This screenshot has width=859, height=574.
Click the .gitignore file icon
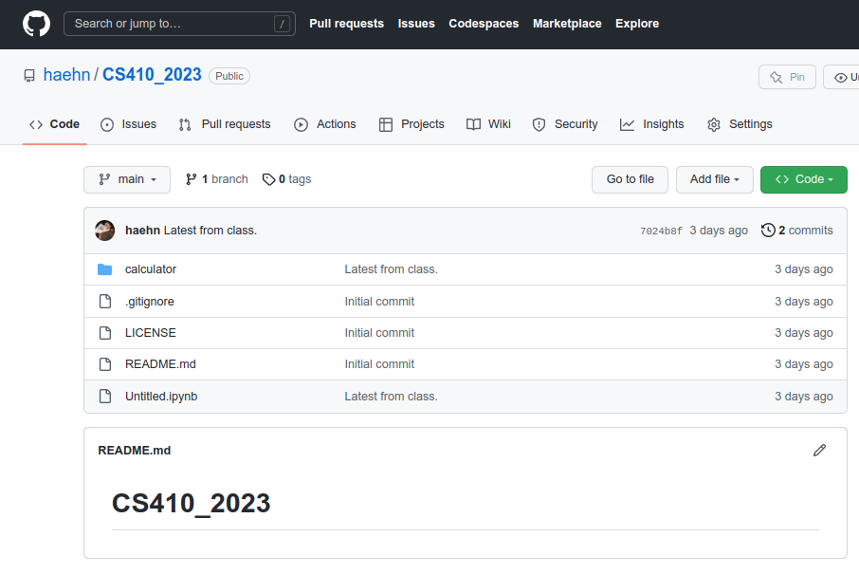tap(104, 301)
